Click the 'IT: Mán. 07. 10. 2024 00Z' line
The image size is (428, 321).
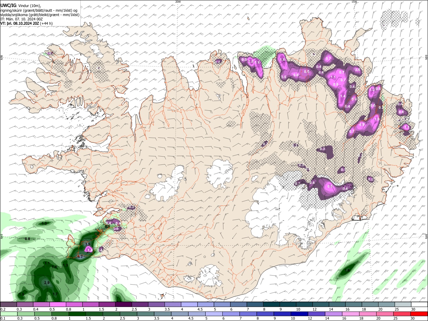click(x=21, y=19)
